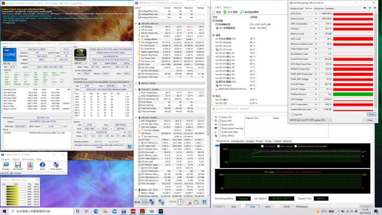Toggle the CPU Package graph legend checkbox
The height and width of the screenshot is (215, 382).
click(x=262, y=146)
